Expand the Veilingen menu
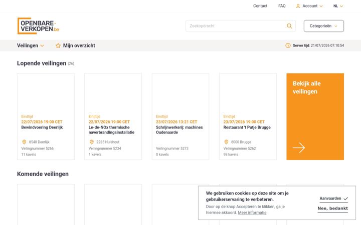Viewport: 361px width, 225px height. coord(31,45)
